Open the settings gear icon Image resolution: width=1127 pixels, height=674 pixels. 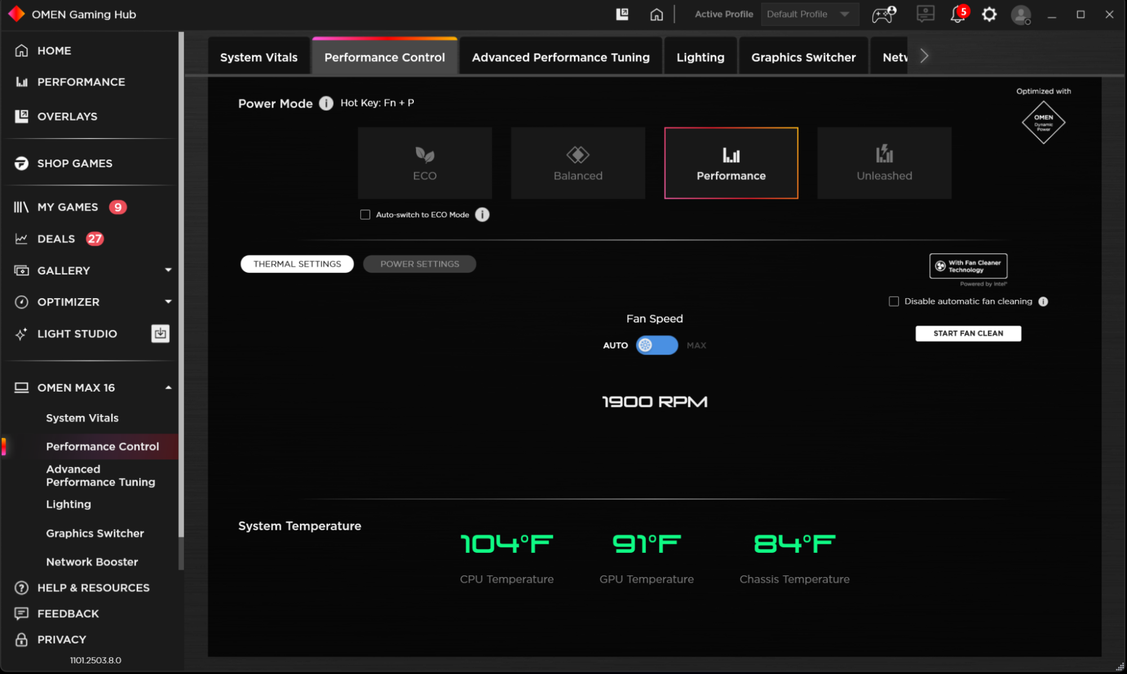(989, 14)
